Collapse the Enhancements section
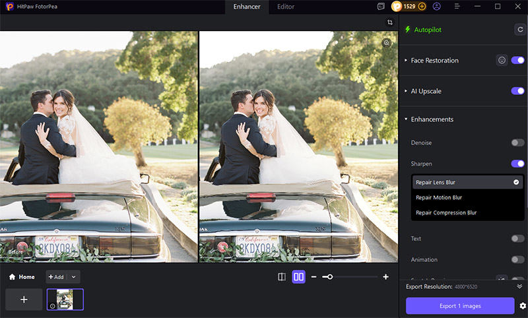 (x=406, y=119)
